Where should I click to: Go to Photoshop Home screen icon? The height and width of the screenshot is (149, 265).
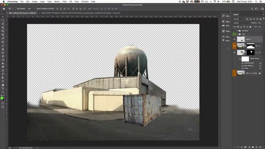click(4, 9)
